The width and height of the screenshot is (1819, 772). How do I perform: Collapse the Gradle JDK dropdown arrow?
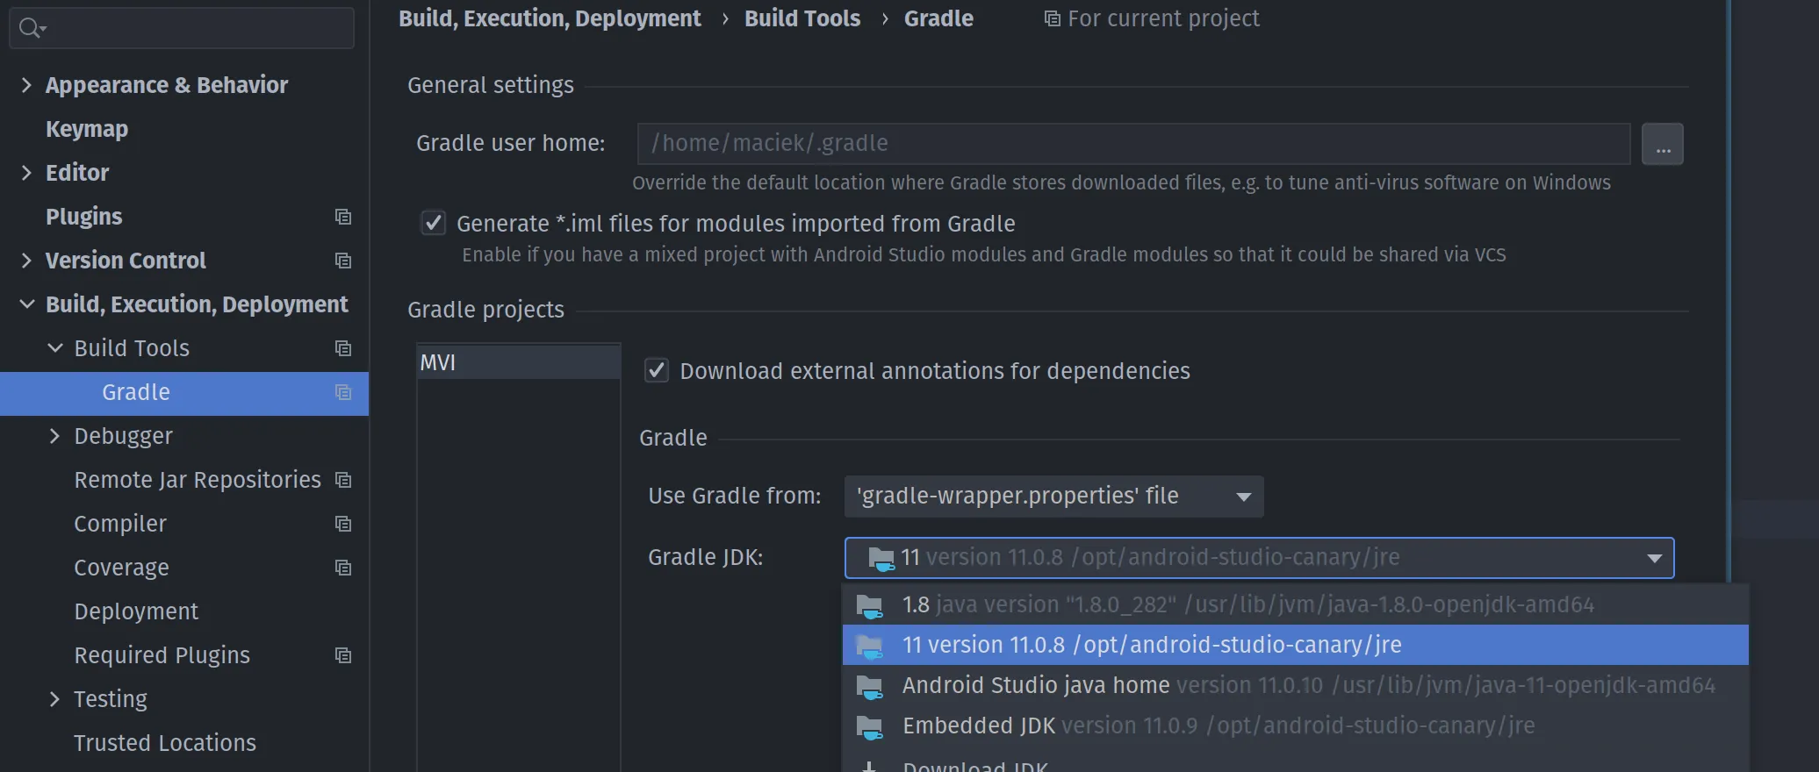point(1654,558)
